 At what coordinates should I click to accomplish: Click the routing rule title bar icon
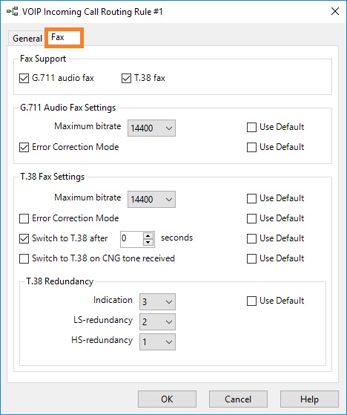click(13, 12)
